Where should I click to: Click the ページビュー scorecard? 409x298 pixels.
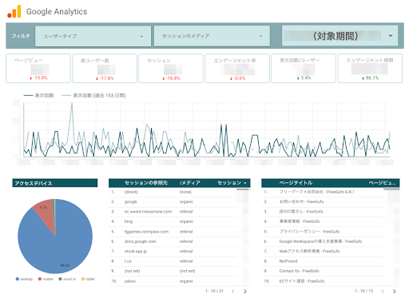pyautogui.click(x=38, y=69)
